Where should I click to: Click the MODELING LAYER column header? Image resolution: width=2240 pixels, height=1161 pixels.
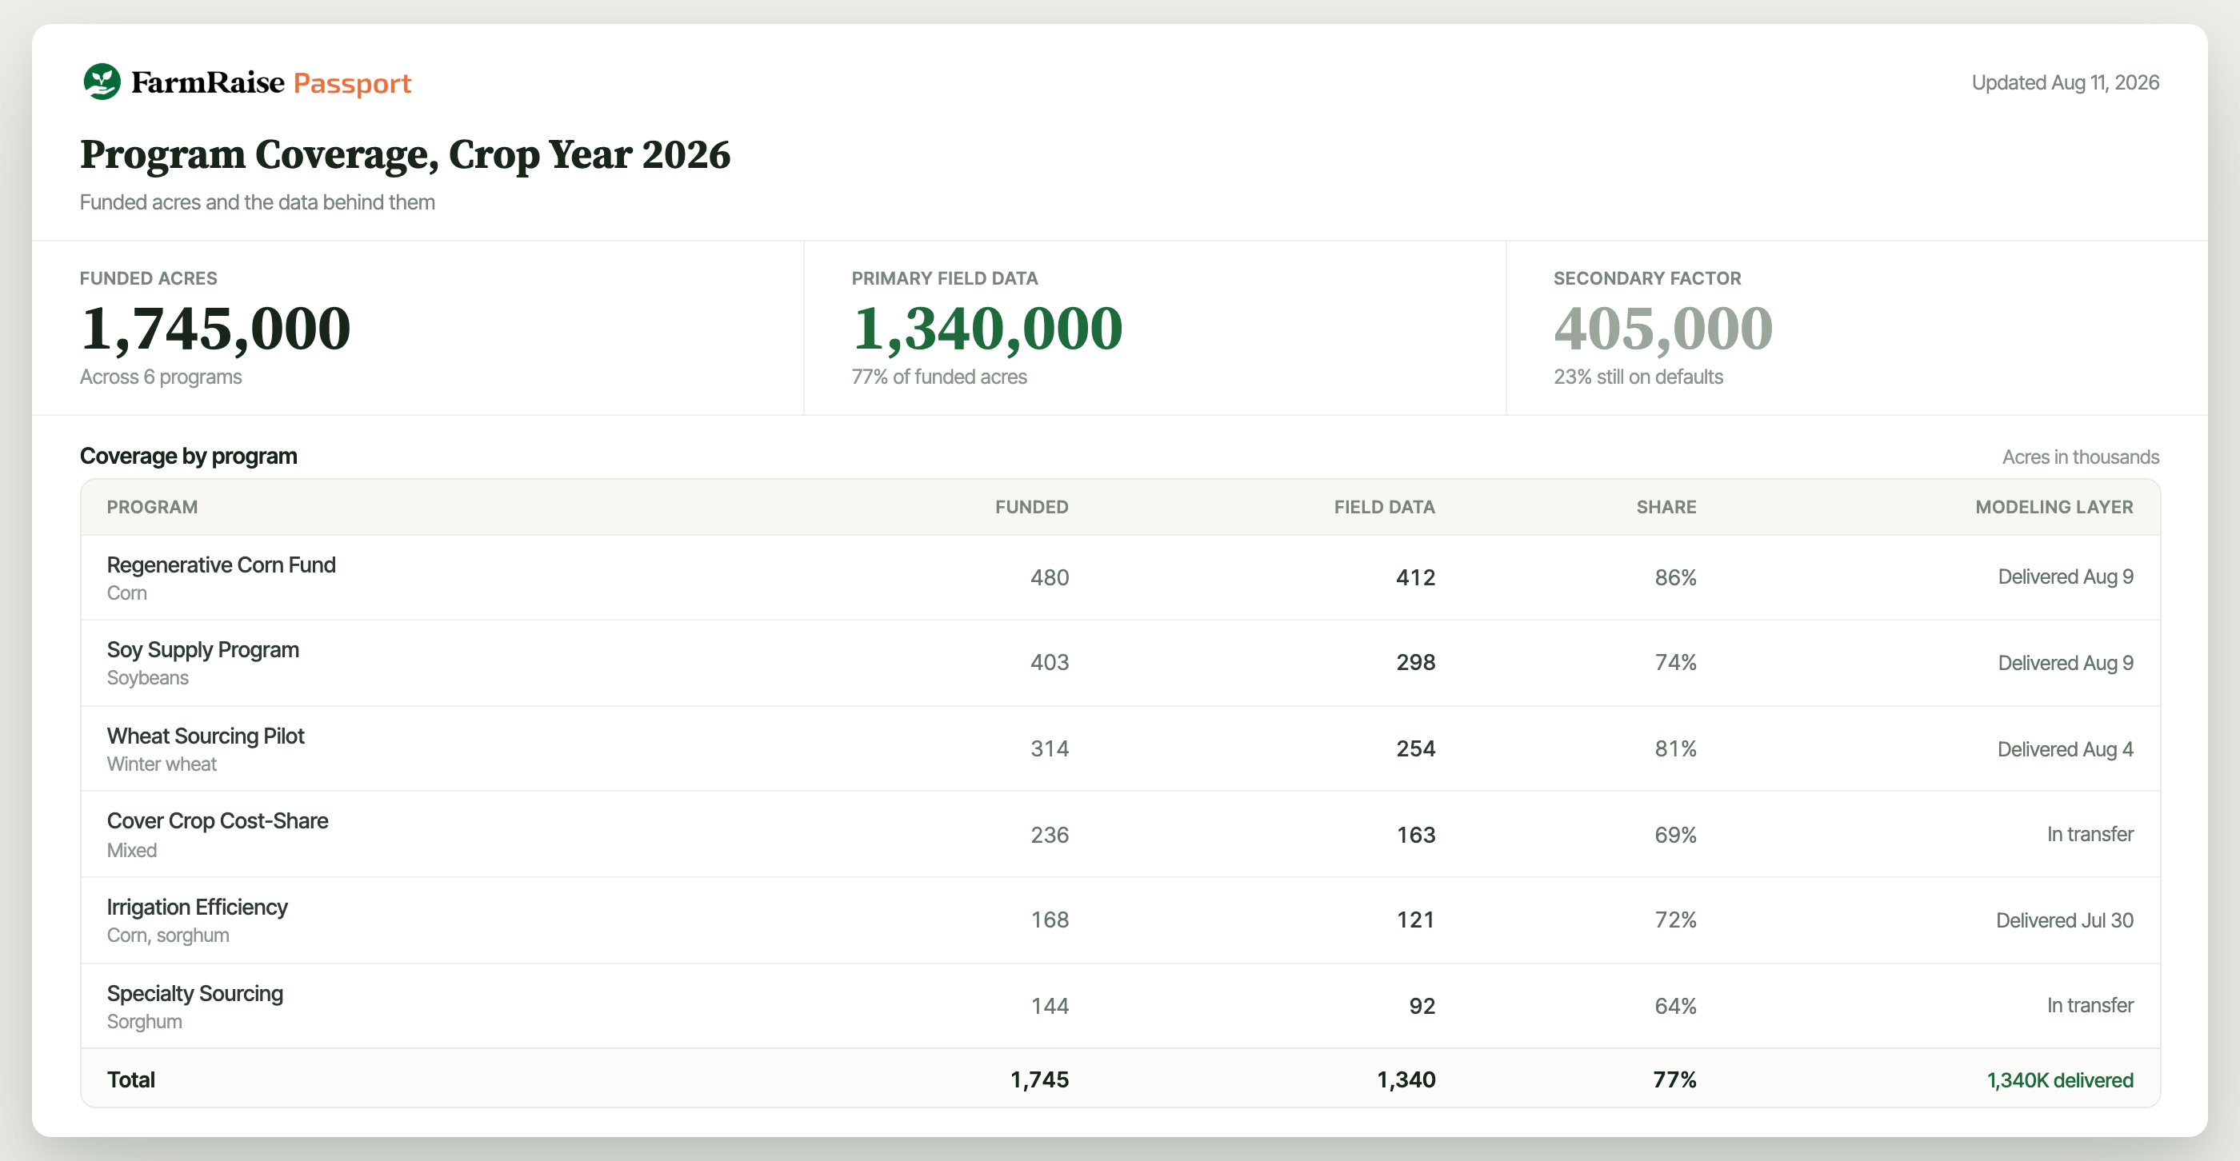click(x=2054, y=507)
